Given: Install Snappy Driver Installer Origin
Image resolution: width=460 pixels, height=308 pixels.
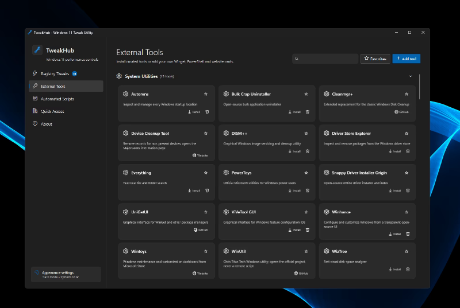Looking at the screenshot, I should coord(395,191).
